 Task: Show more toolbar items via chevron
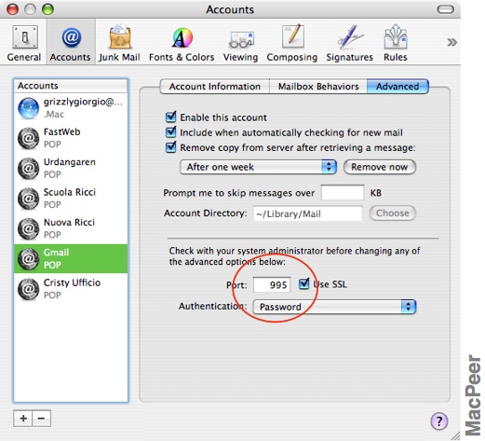[x=451, y=42]
